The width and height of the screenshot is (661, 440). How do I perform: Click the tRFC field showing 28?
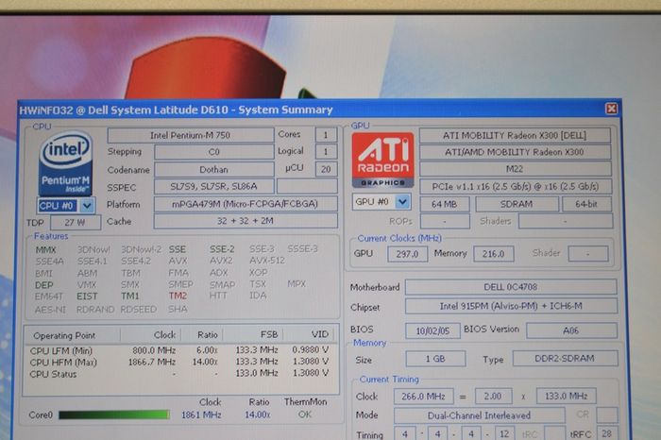607,433
